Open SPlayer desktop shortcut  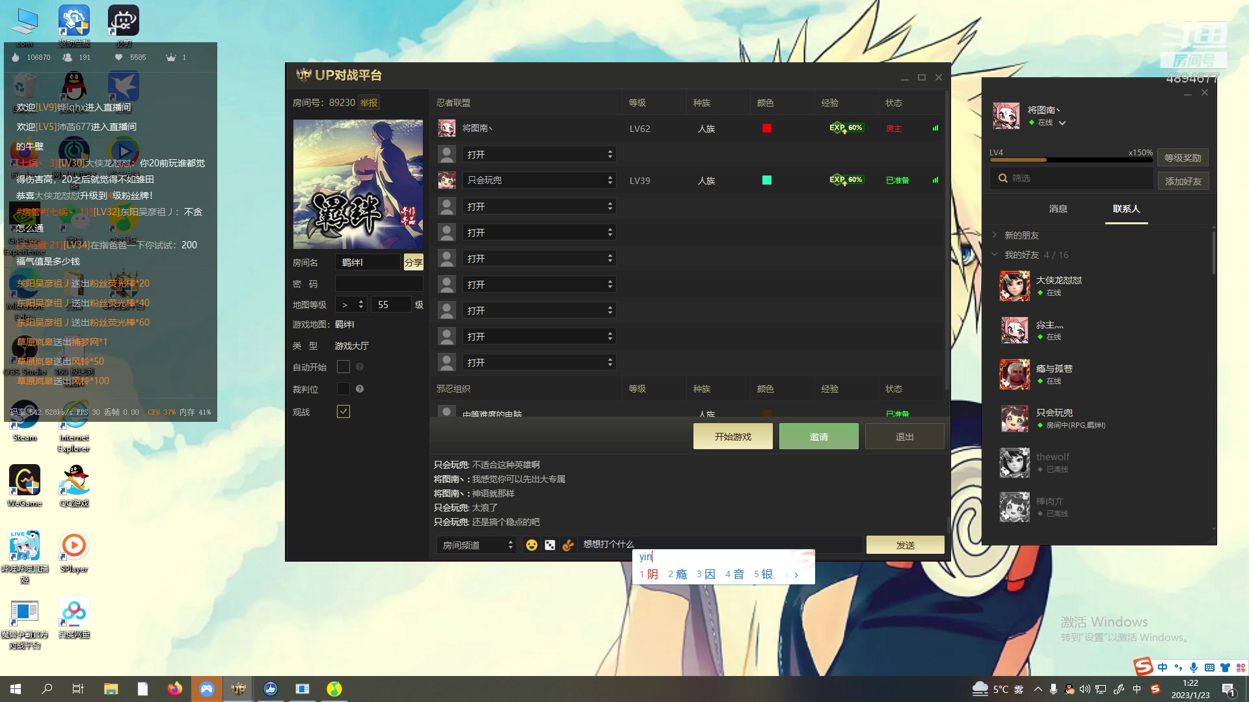tap(74, 552)
